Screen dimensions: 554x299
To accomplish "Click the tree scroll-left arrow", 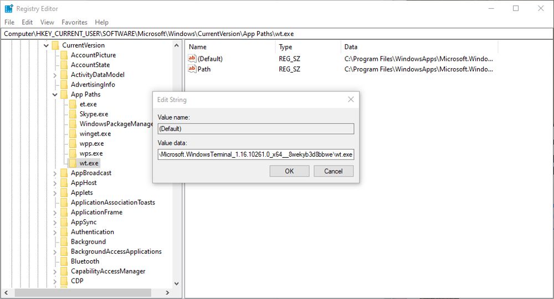I will (x=6, y=293).
